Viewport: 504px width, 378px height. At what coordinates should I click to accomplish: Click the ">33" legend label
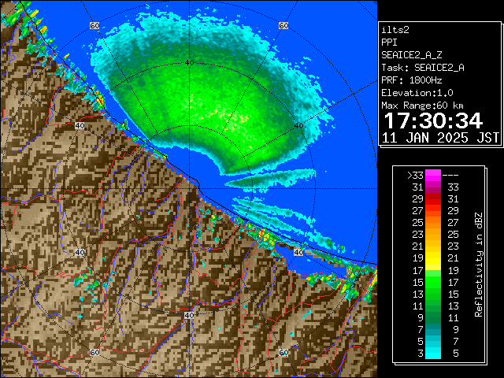coord(415,175)
